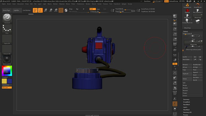Open the Preferences menu
Viewport: 206px width, 116px height.
point(80,4)
